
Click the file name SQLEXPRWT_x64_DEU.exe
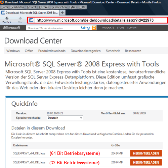click(x=29, y=153)
